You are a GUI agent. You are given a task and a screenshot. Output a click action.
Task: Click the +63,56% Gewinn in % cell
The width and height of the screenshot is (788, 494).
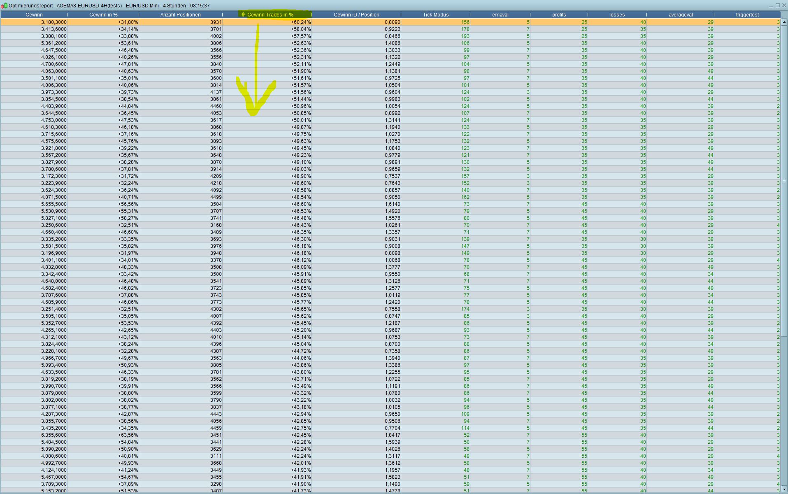103,435
